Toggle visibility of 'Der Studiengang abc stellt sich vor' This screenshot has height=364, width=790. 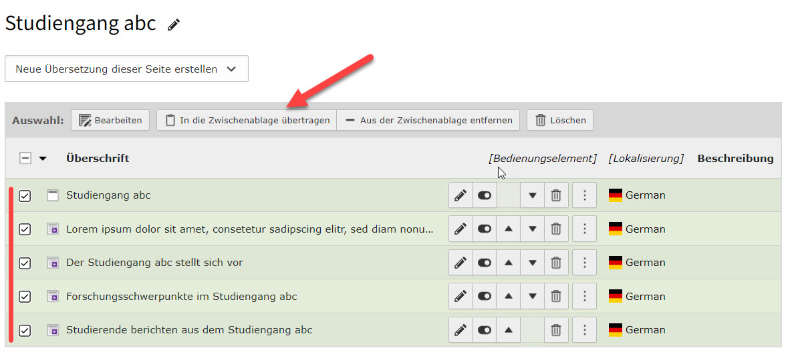click(x=484, y=263)
